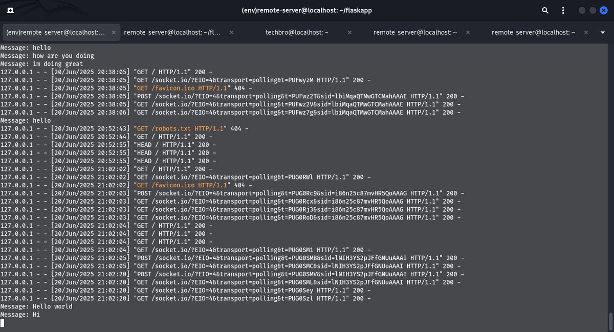Image resolution: width=614 pixels, height=332 pixels.
Task: Select the 'Message: Hello world' line
Action: pos(36,306)
